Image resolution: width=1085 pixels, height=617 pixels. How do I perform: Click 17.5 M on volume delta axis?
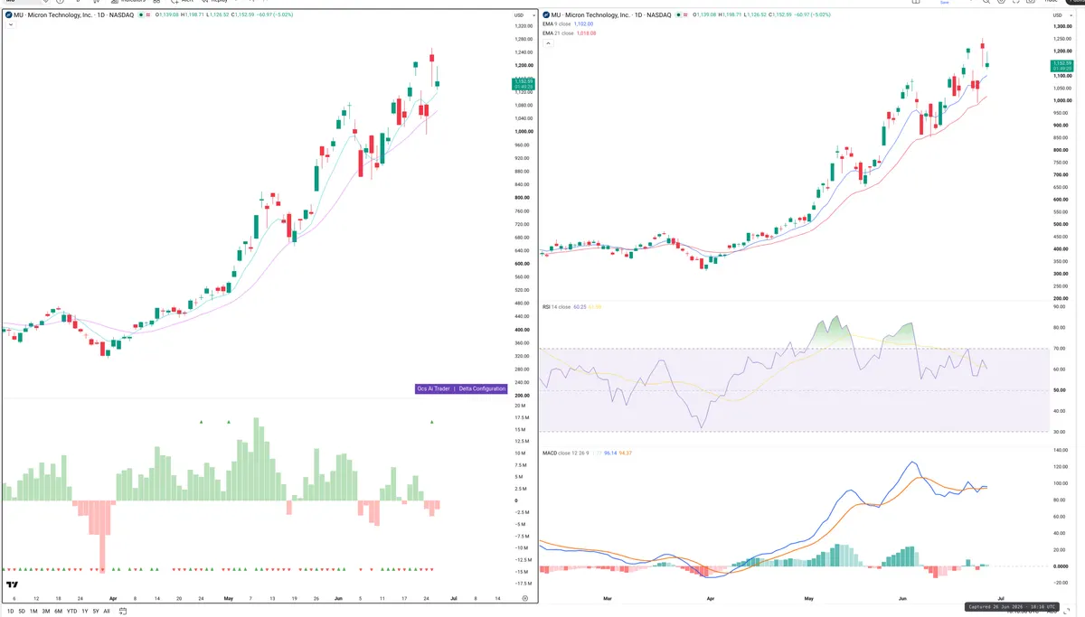point(522,418)
